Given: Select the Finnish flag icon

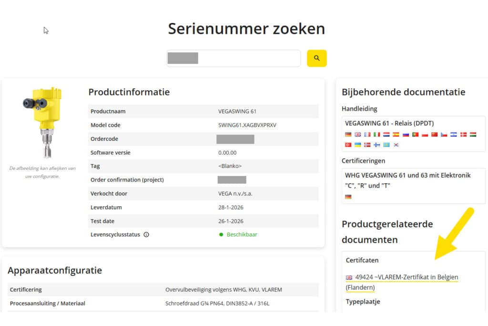Looking at the screenshot, I should pyautogui.click(x=376, y=145).
